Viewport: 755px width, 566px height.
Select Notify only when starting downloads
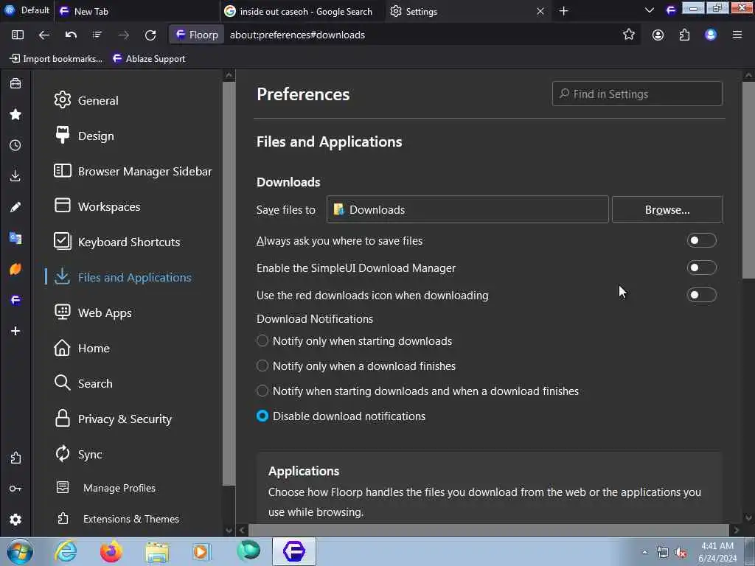[262, 340]
